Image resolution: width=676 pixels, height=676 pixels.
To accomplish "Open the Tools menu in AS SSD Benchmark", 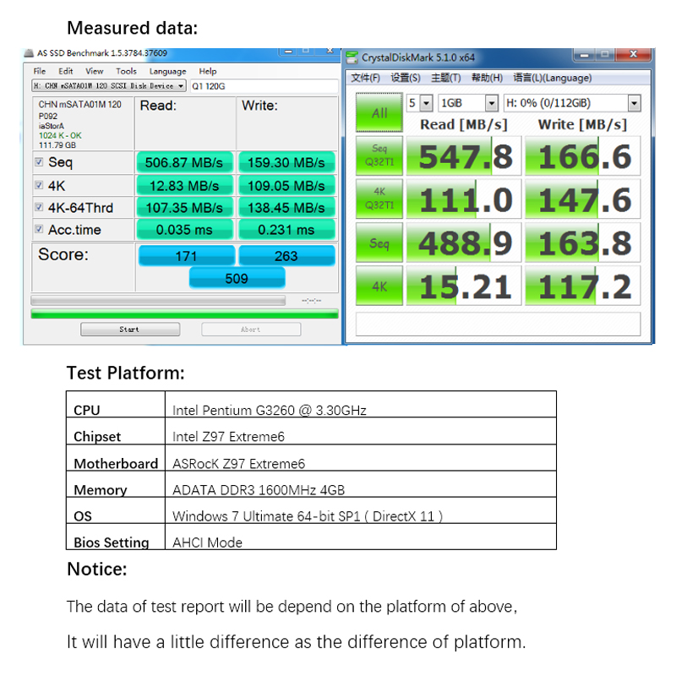I will click(x=126, y=71).
